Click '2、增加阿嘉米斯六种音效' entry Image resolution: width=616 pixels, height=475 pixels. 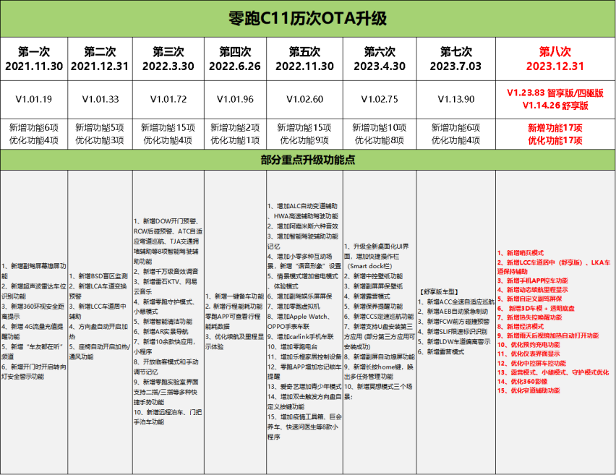coord(303,226)
